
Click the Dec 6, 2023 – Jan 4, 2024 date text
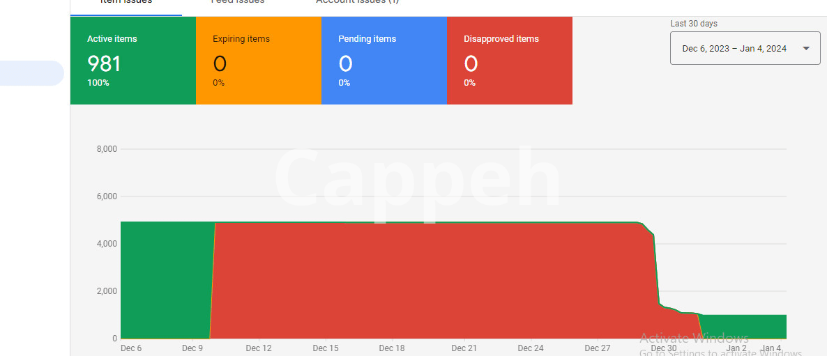pos(734,49)
